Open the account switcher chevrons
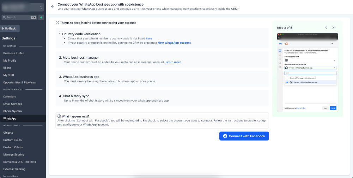Screen dimensions: 353x178 (x=41, y=7)
